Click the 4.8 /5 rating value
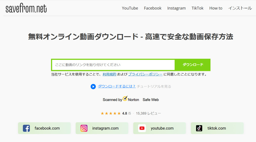Viewport: 256px width, 142px height. click(127, 113)
